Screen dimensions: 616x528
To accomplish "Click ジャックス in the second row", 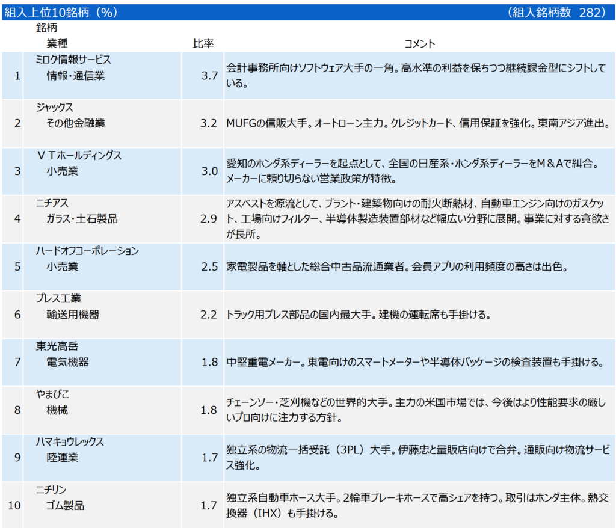I will (55, 108).
